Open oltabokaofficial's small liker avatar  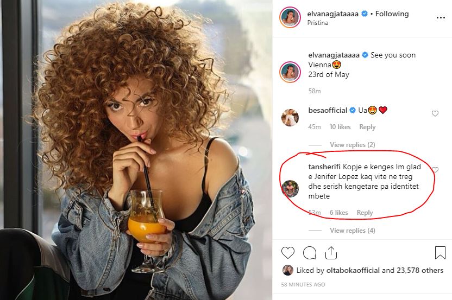[287, 270]
